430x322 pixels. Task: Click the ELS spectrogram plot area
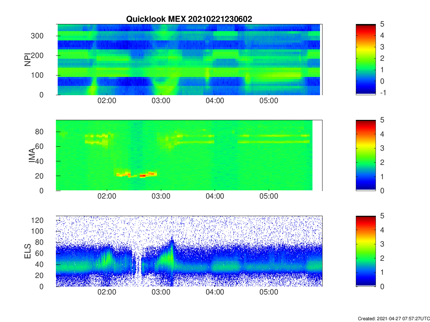[189, 251]
